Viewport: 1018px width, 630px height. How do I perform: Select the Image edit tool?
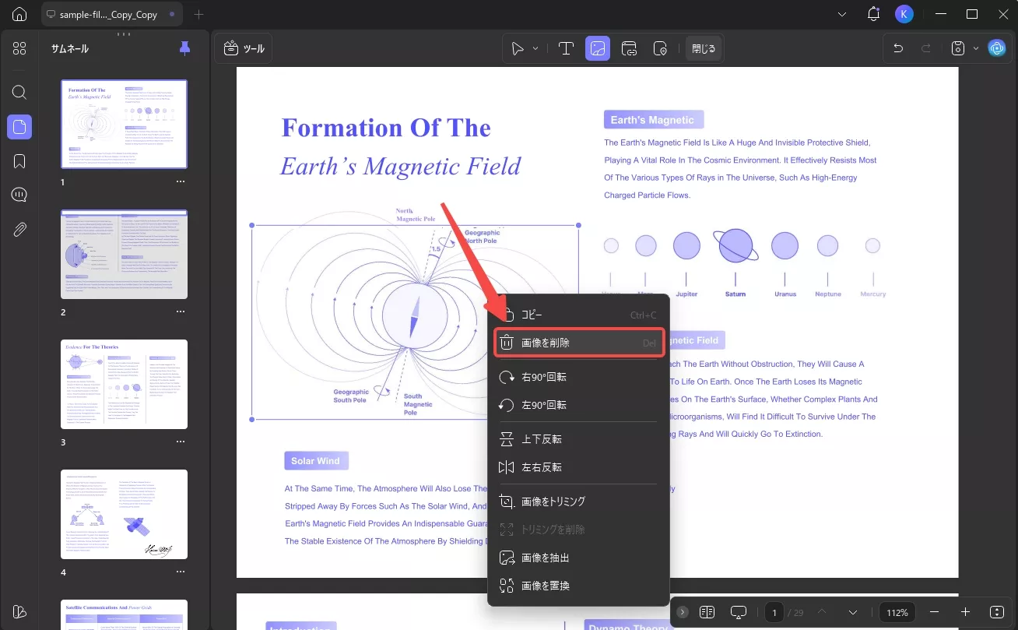click(x=598, y=48)
